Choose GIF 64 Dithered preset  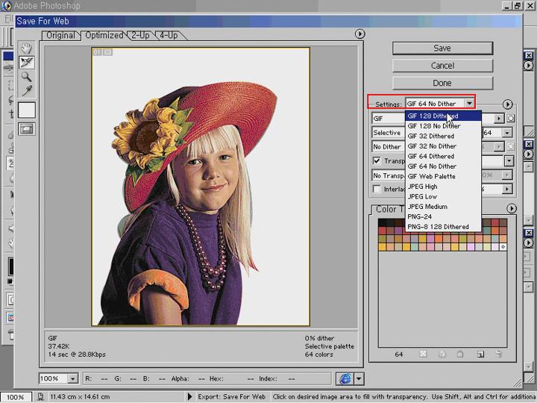443,156
